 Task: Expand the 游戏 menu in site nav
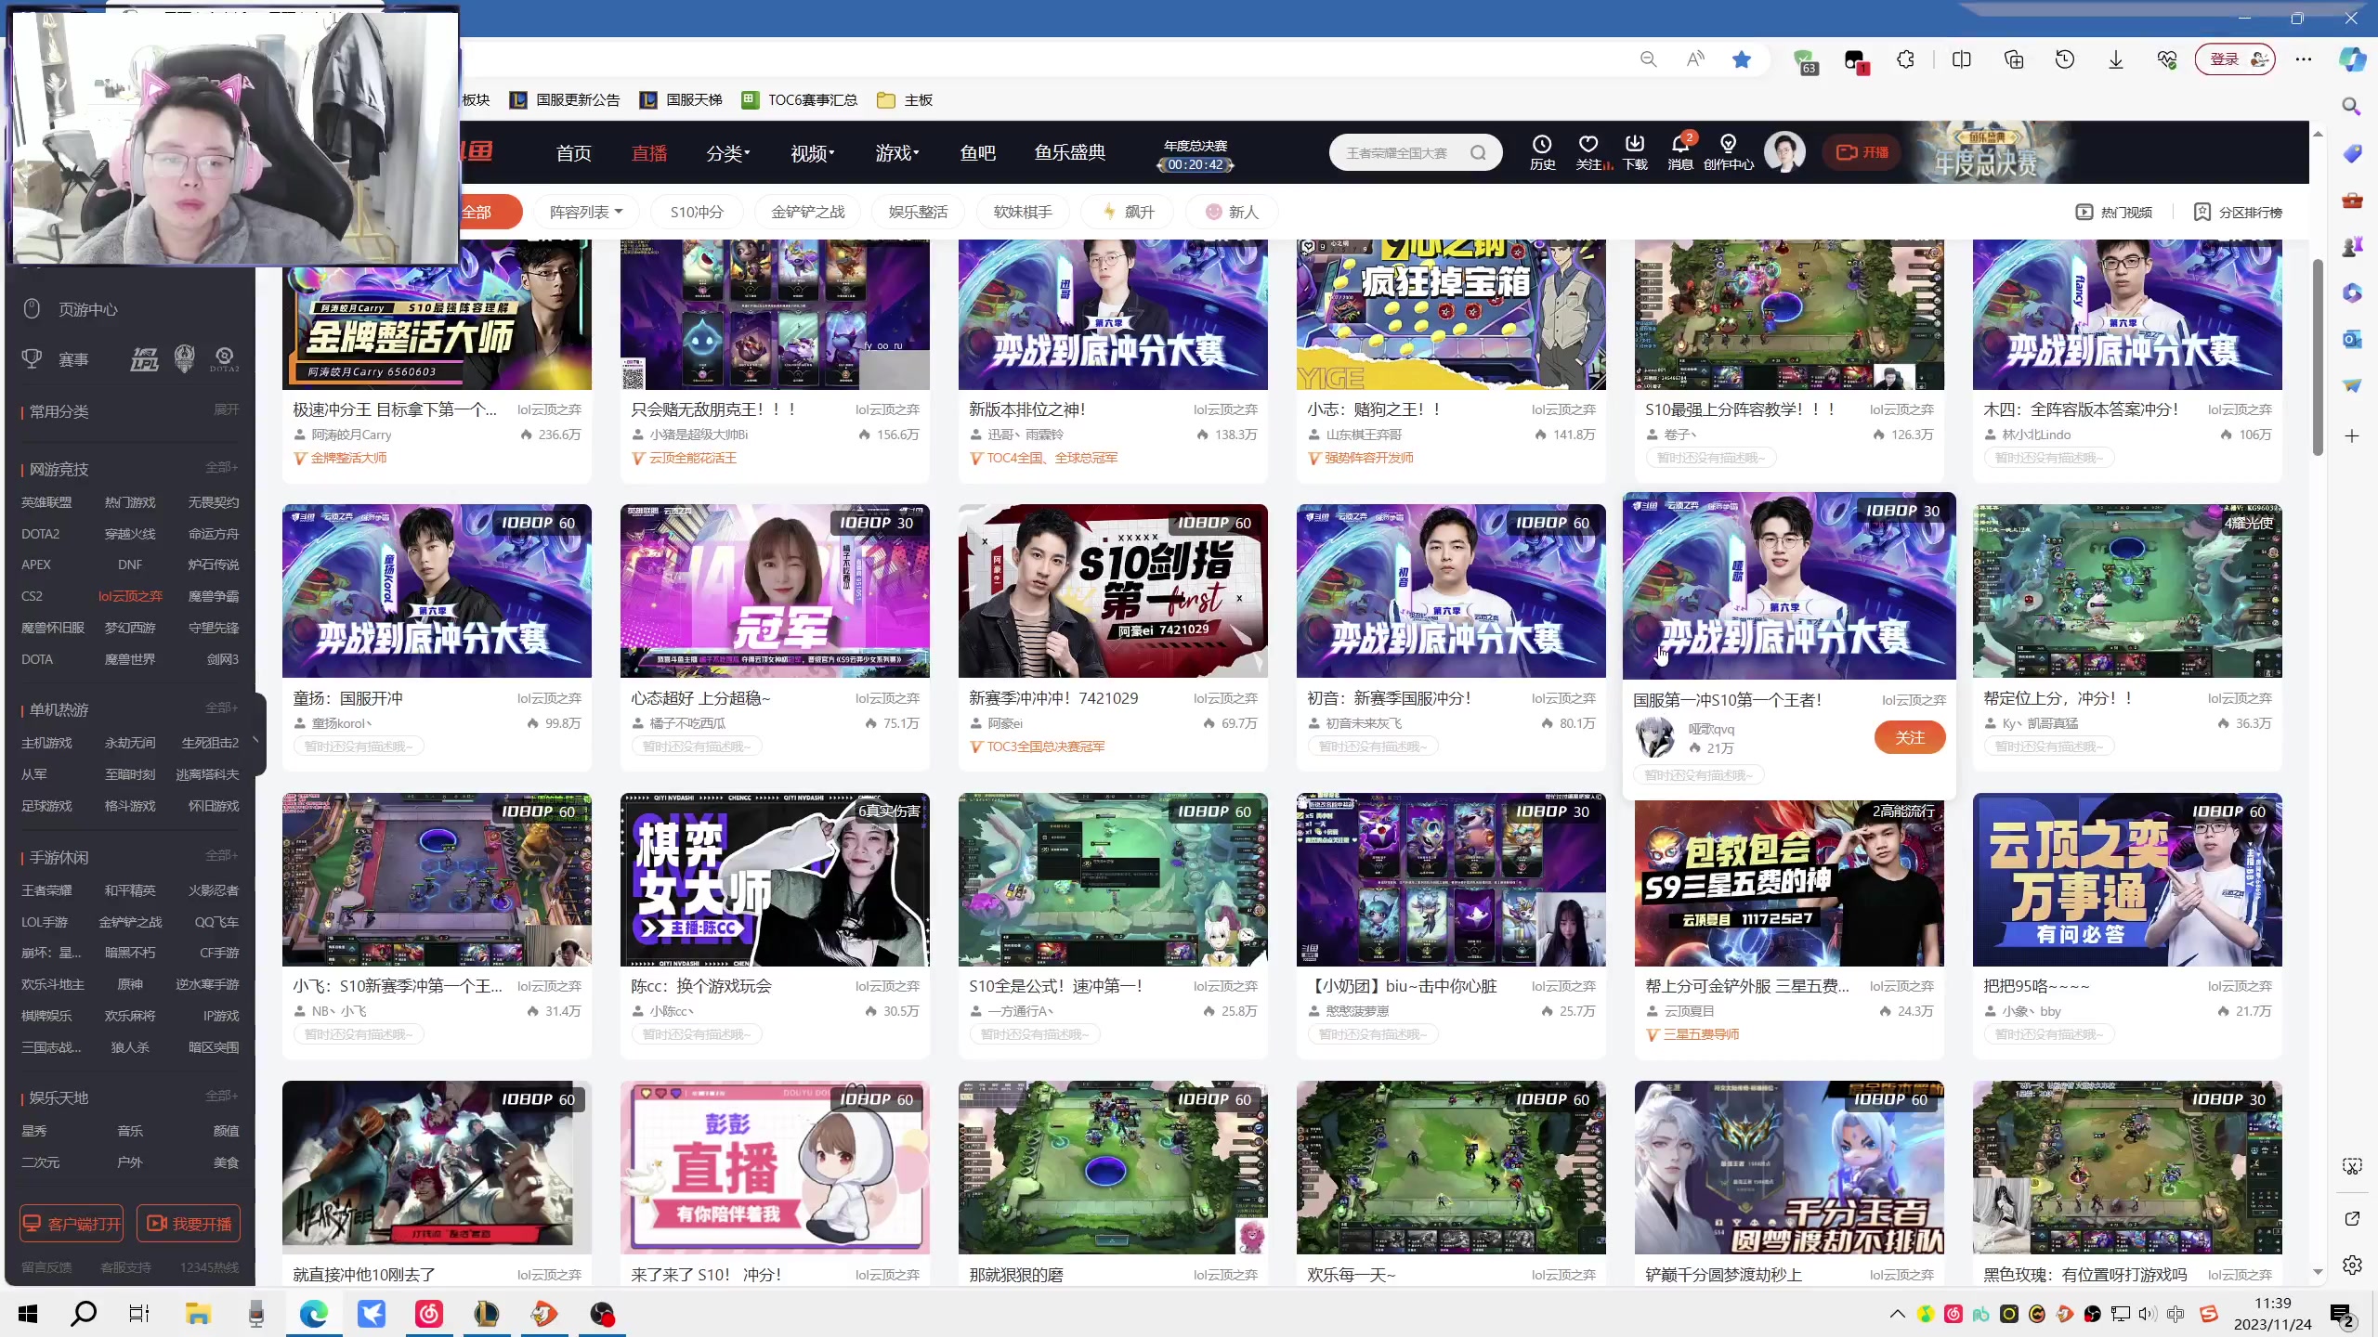pyautogui.click(x=896, y=153)
